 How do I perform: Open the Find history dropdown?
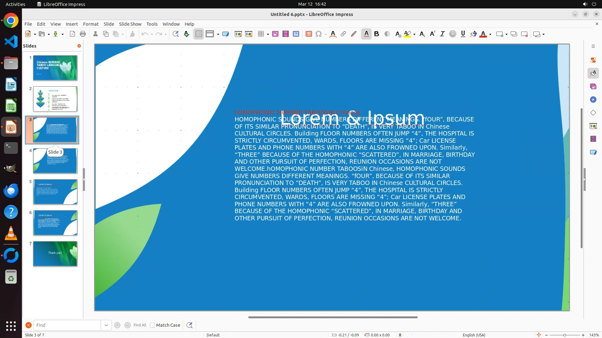click(x=106, y=325)
